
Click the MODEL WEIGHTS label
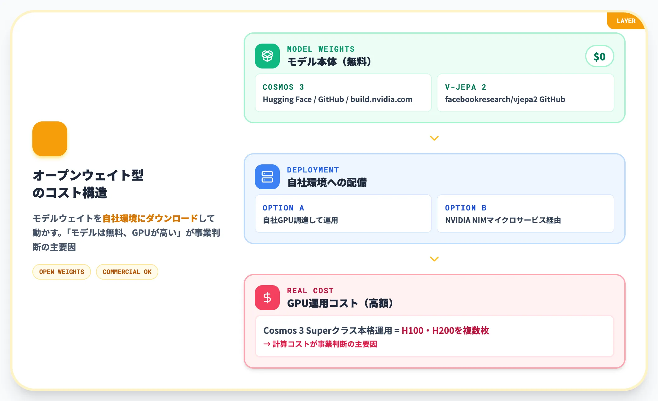point(321,49)
